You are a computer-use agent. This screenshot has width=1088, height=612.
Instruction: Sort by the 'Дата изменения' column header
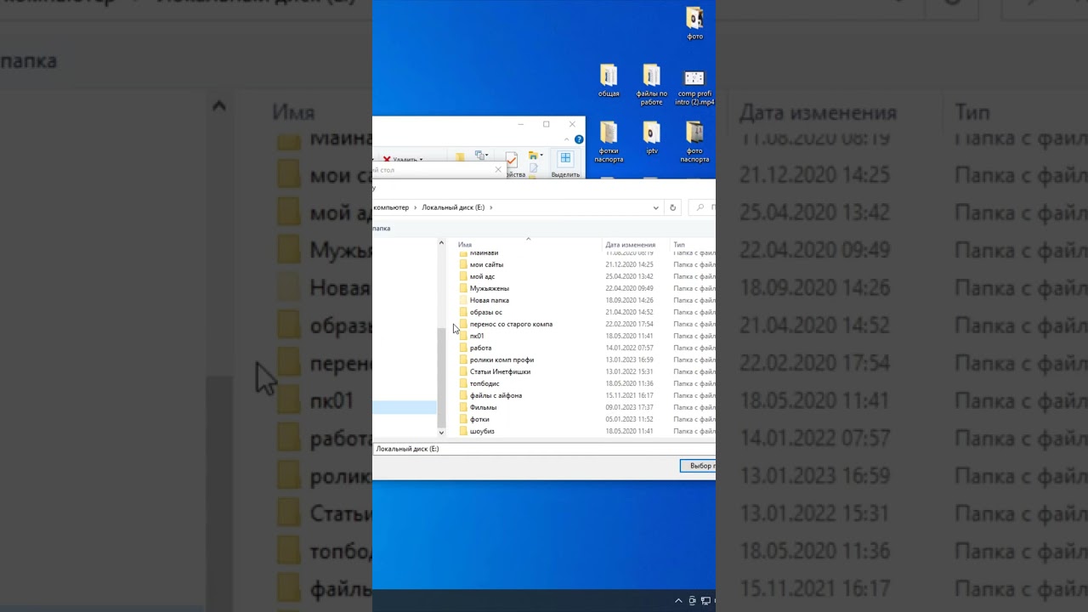631,245
